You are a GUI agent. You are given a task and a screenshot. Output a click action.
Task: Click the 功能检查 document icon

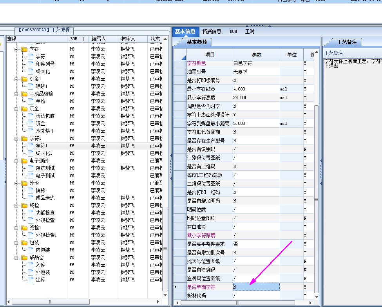click(31, 213)
